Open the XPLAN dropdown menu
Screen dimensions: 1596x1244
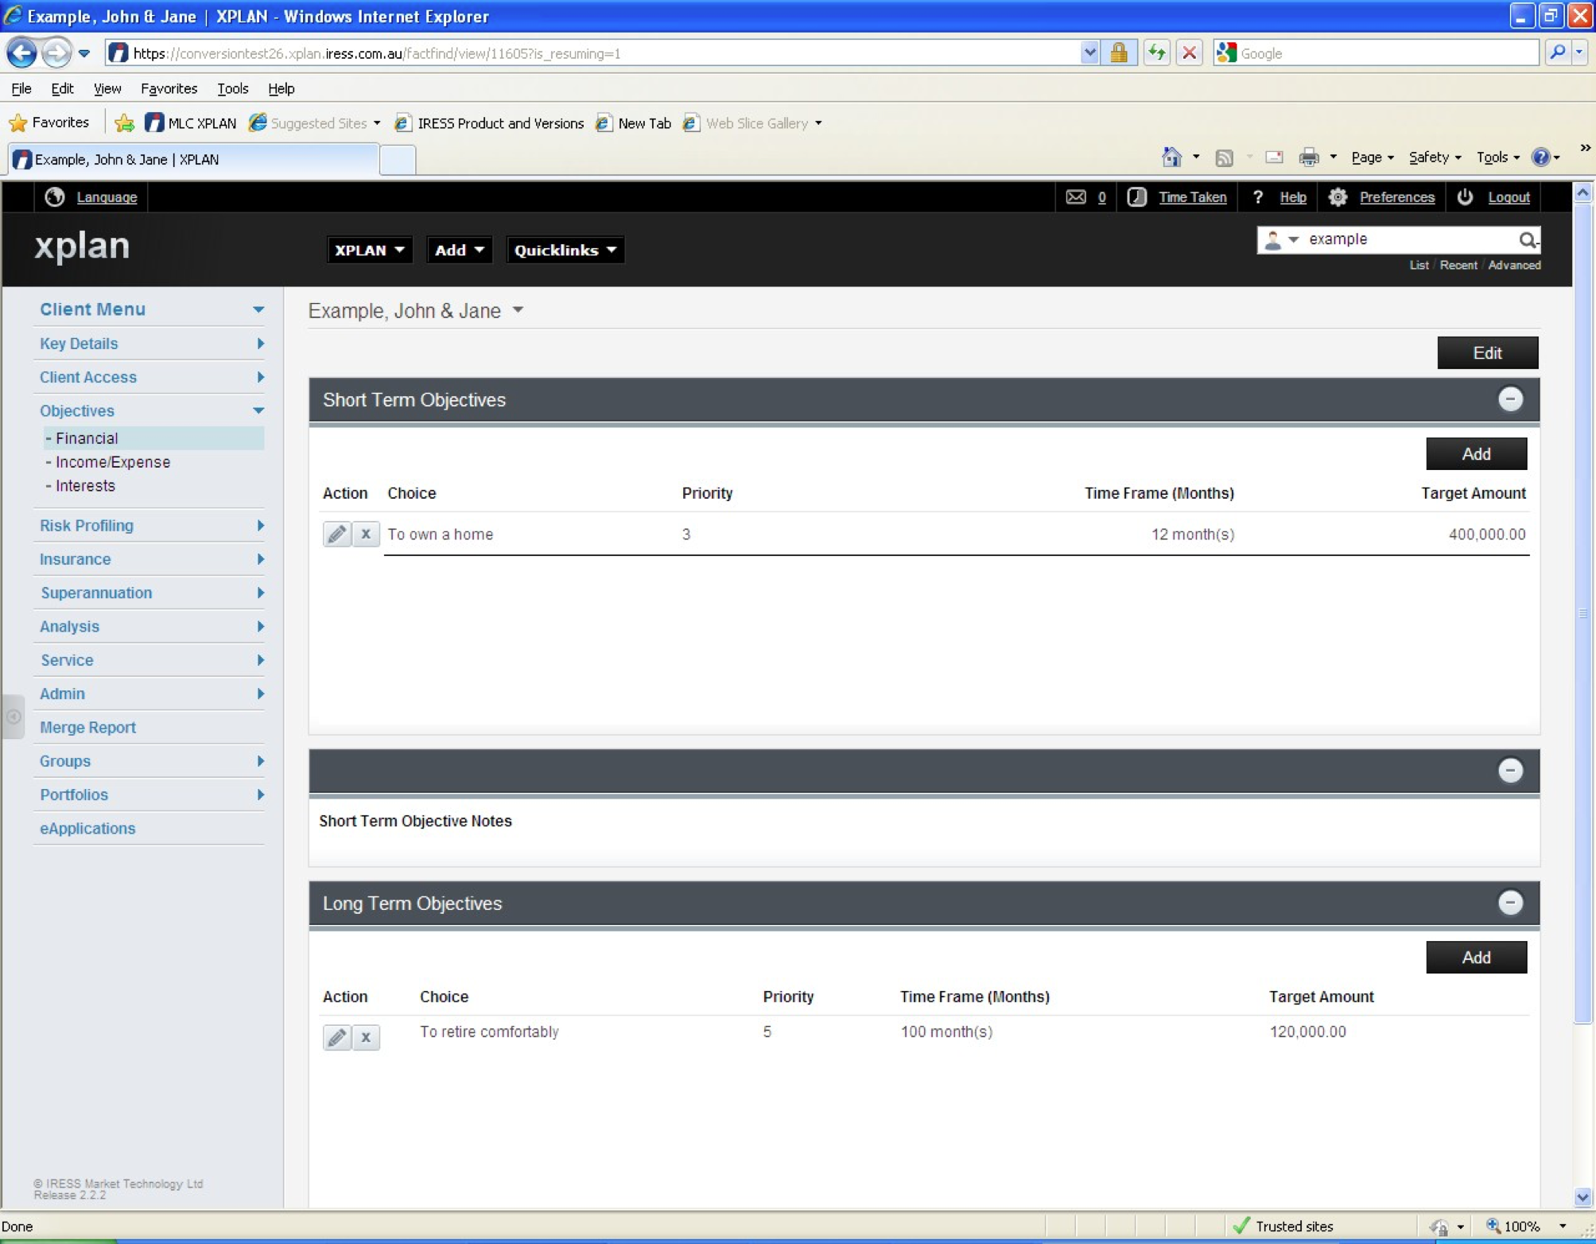[x=369, y=250]
